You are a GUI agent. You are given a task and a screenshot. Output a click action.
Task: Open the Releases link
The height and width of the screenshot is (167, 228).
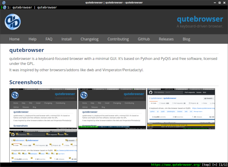pos(166,39)
